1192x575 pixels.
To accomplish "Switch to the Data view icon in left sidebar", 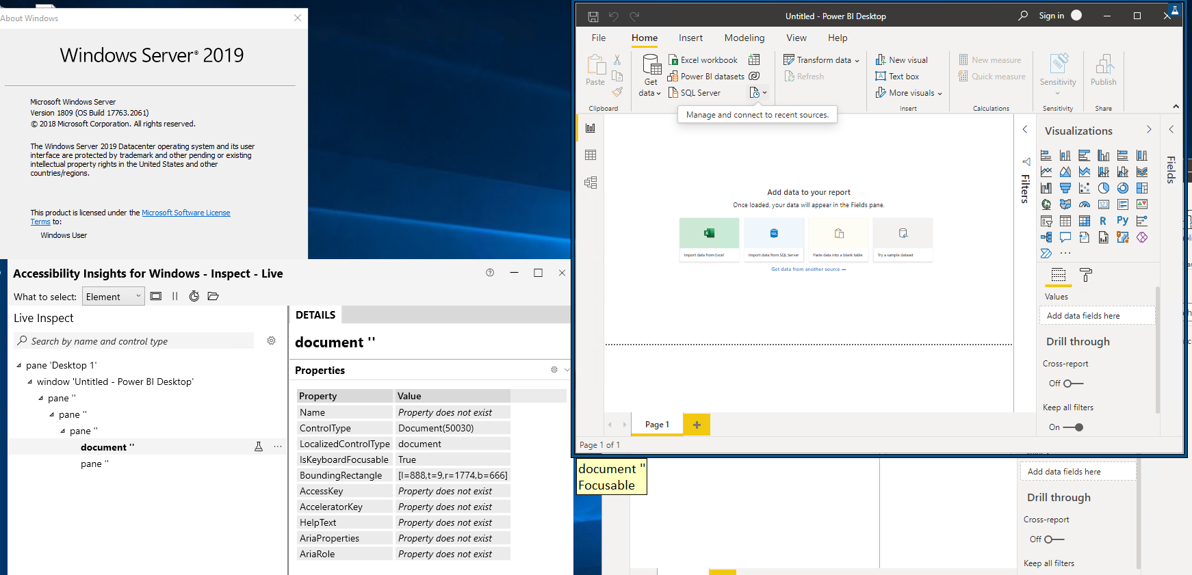I will (591, 155).
